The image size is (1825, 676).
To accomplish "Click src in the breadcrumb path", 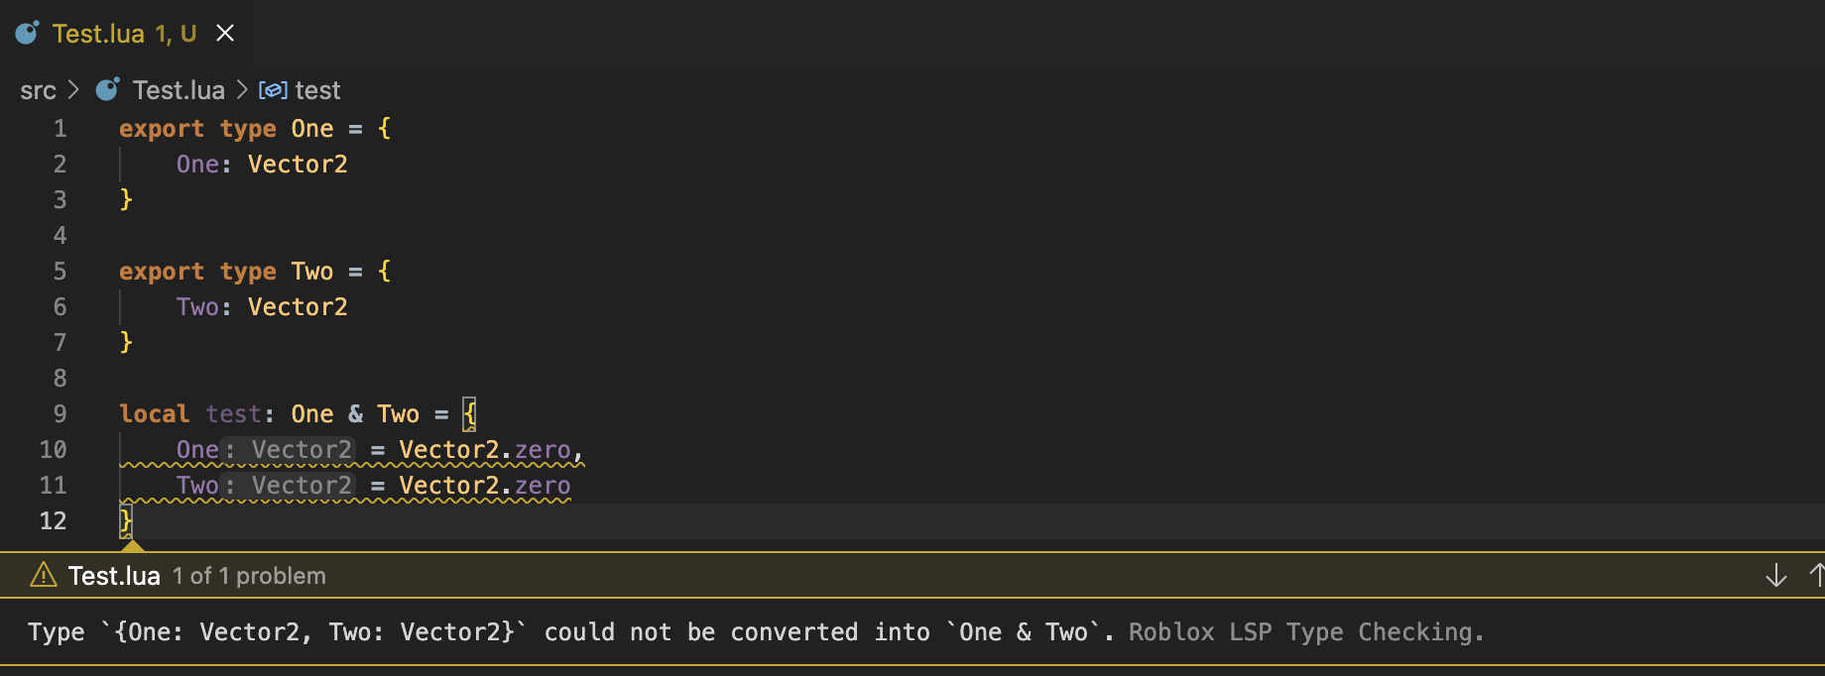I will 38,89.
